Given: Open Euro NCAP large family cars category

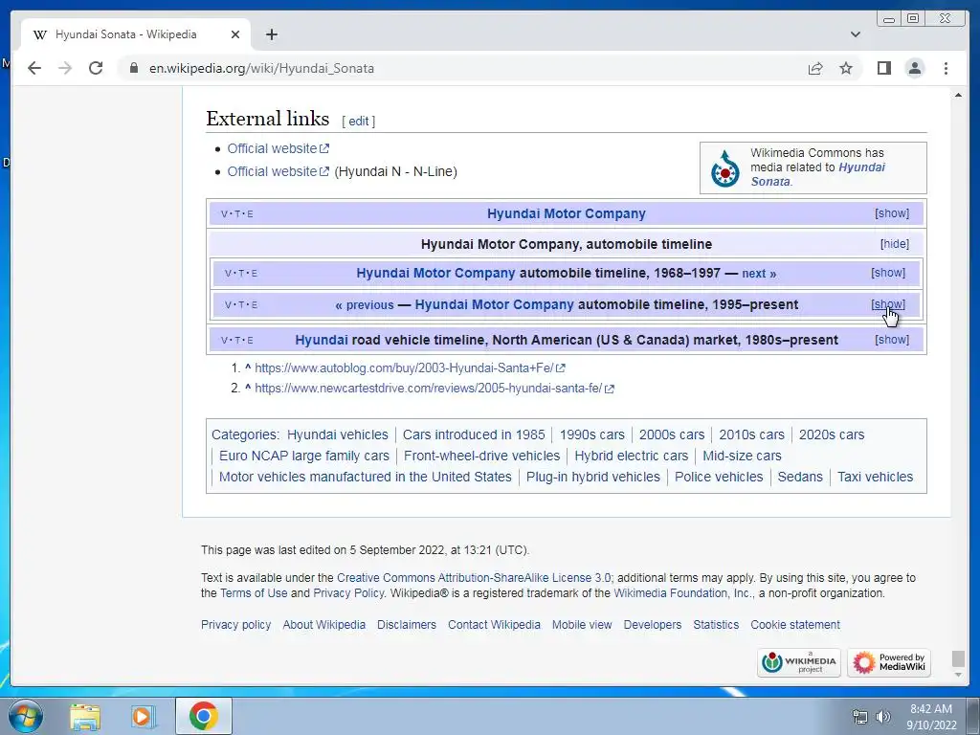Looking at the screenshot, I should point(303,456).
